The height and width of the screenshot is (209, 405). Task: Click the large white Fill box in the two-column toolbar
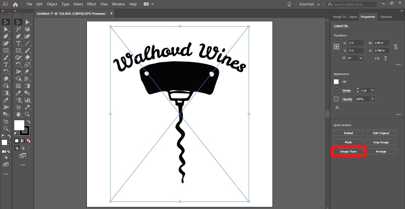[19, 125]
